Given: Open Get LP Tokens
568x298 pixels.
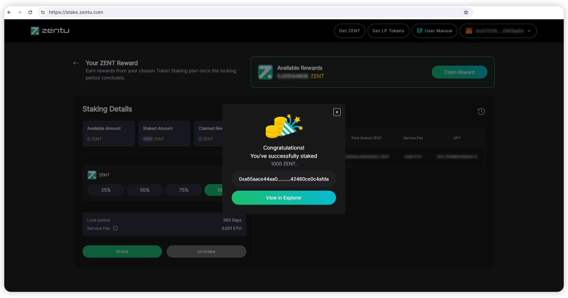Looking at the screenshot, I should pos(388,31).
